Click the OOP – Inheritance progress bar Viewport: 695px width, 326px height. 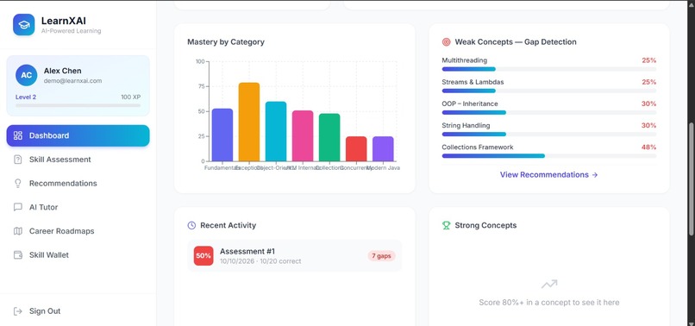pyautogui.click(x=548, y=113)
